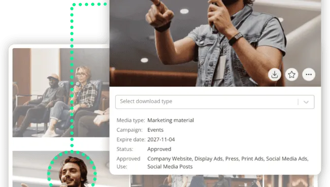330x187 pixels.
Task: Click the Social Media Posts text
Action: [170, 167]
